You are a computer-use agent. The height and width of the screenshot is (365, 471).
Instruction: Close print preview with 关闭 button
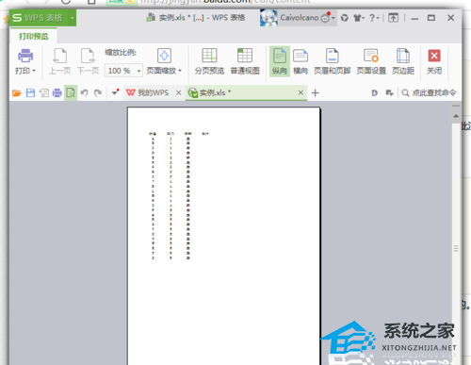tap(434, 61)
